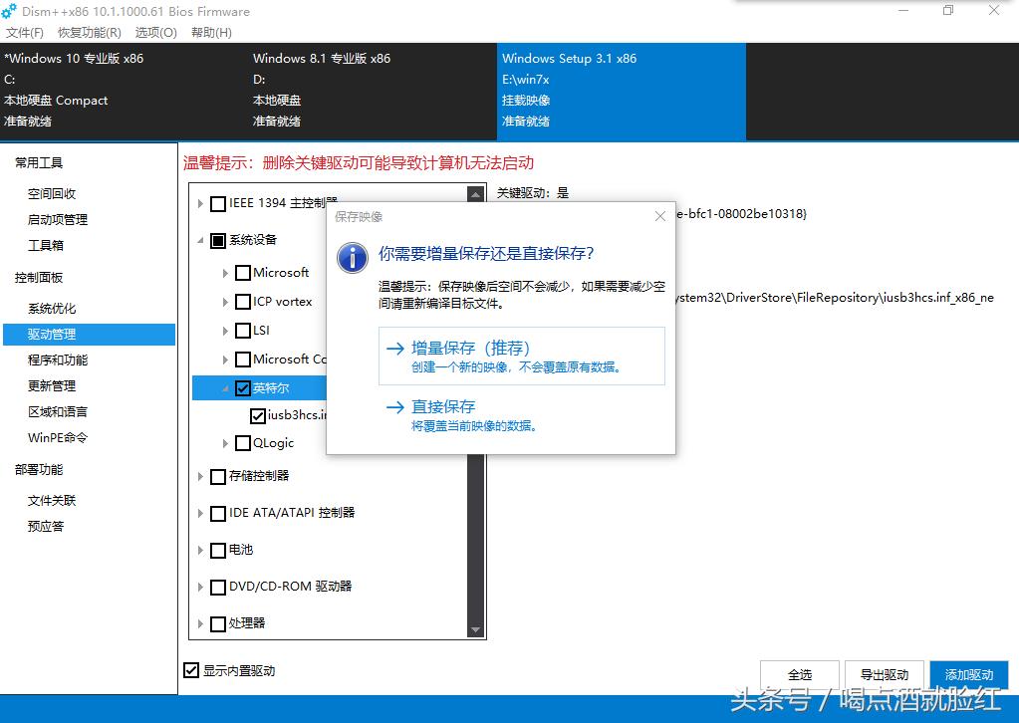Click the blue 添加驱动 button

coord(968,674)
